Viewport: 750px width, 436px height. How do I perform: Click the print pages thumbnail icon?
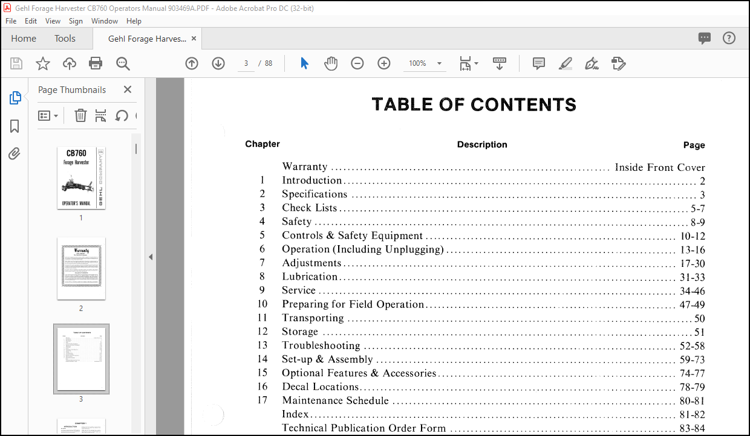(x=101, y=115)
